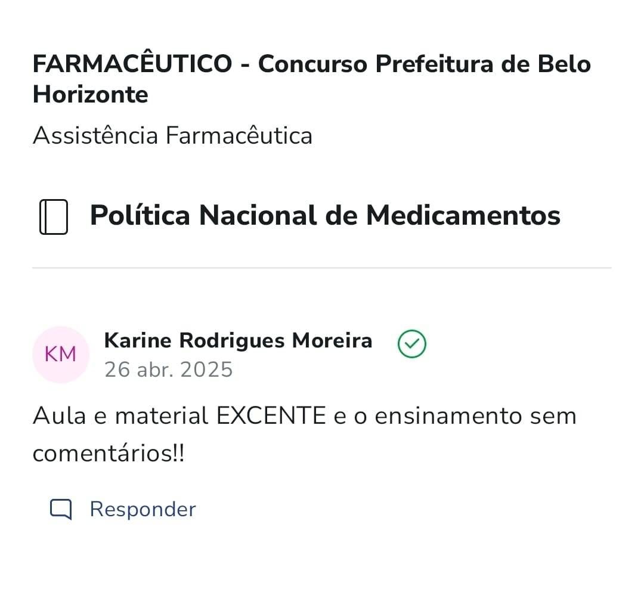Click the word EXCENTE in the comment
This screenshot has height=602, width=644.
tap(271, 415)
